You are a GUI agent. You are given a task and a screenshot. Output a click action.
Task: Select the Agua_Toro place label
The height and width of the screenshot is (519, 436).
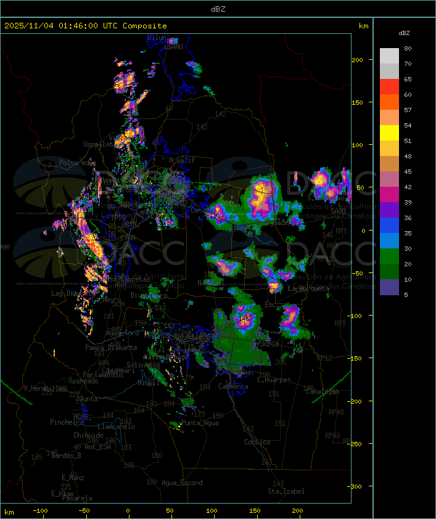click(122, 333)
